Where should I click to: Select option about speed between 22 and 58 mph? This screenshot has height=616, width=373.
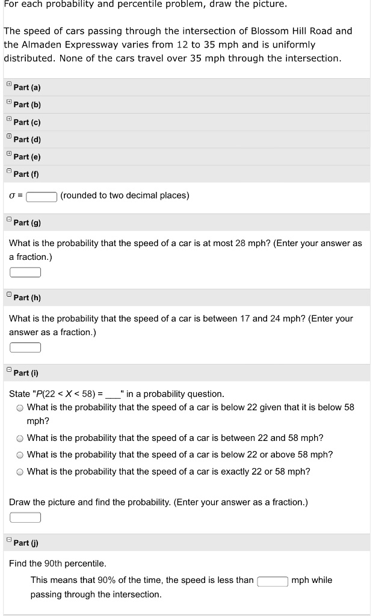point(19,437)
